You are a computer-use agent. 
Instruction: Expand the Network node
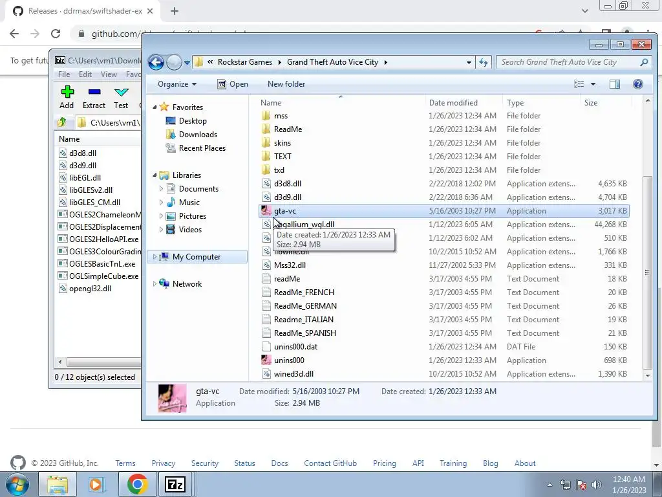[155, 283]
